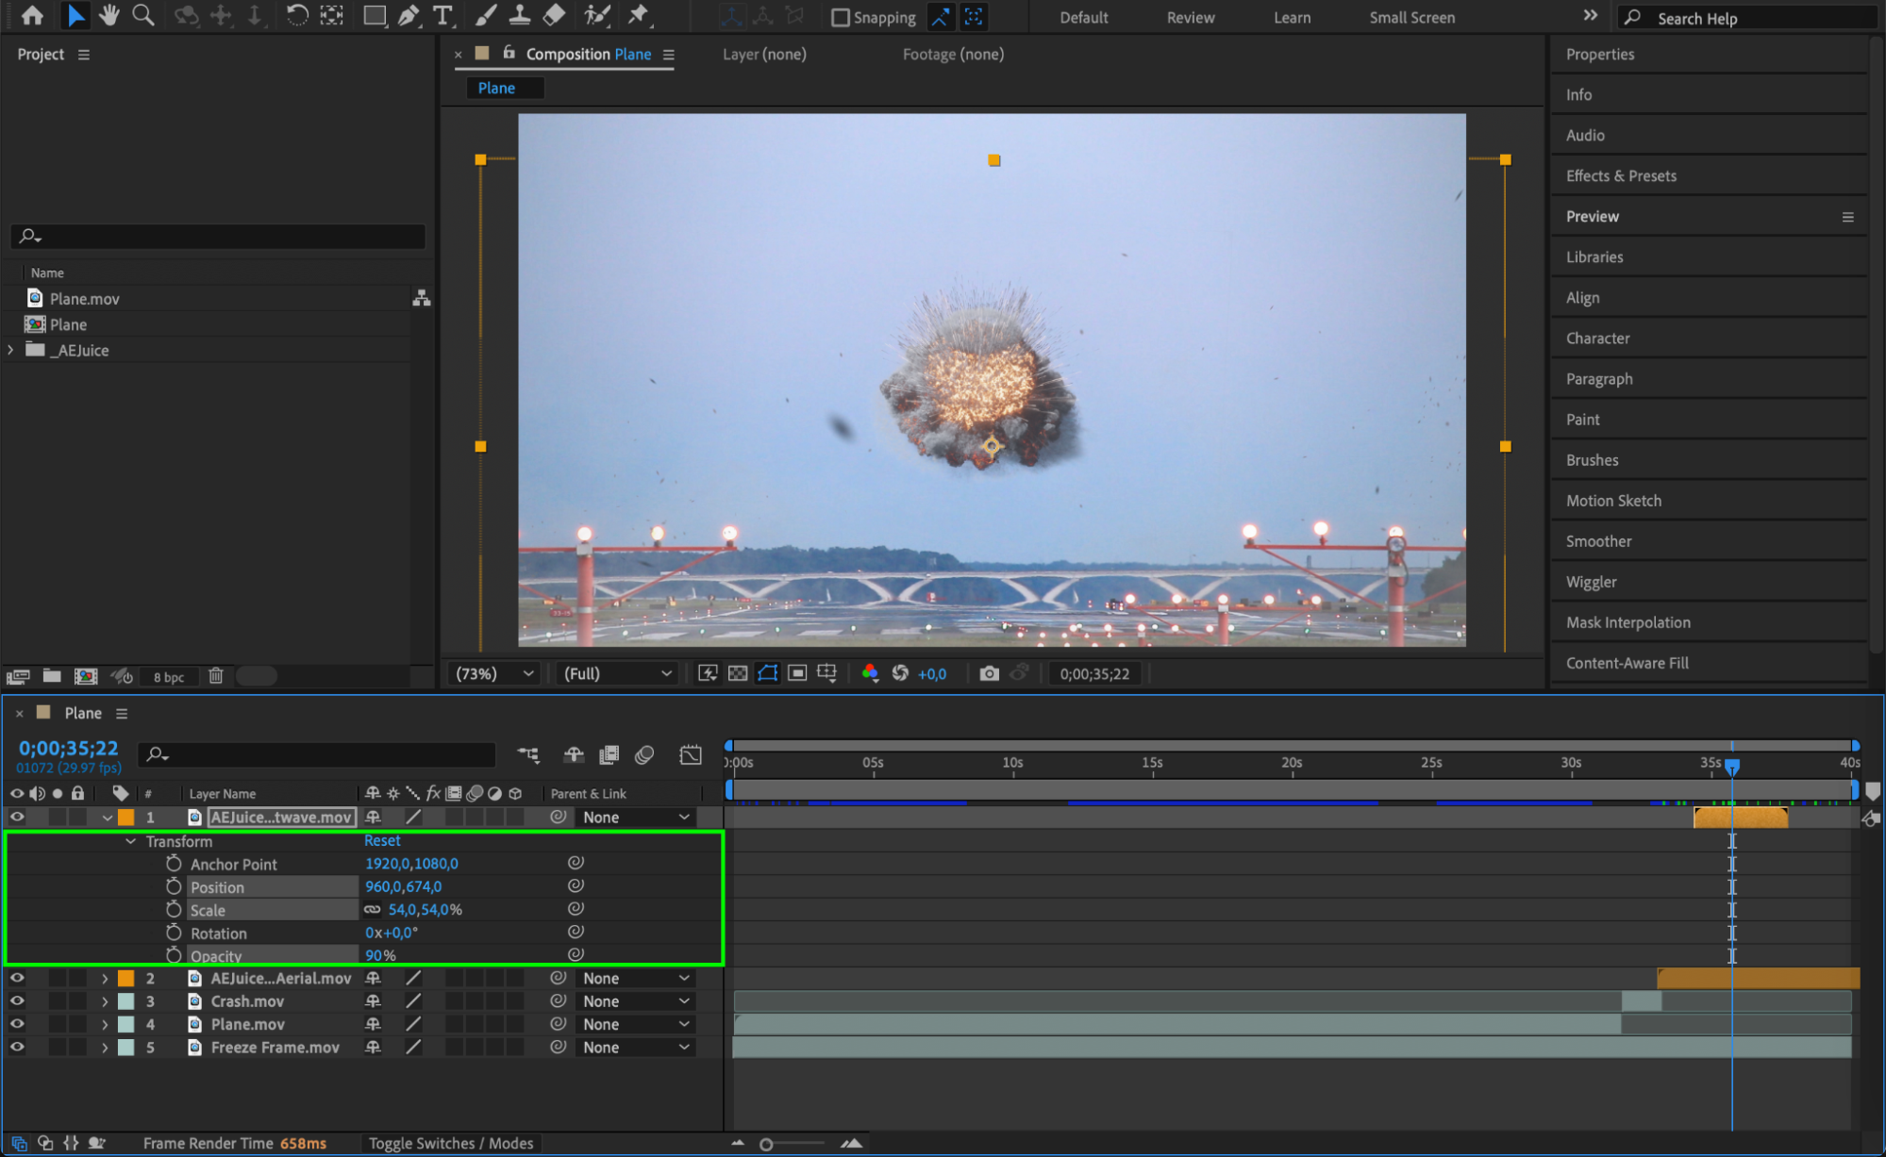This screenshot has height=1157, width=1886.
Task: Open the viewer magnification (73%) dropdown
Action: point(494,673)
